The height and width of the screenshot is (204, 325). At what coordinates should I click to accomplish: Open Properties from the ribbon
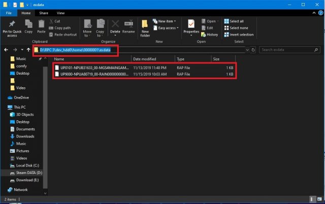click(x=191, y=25)
